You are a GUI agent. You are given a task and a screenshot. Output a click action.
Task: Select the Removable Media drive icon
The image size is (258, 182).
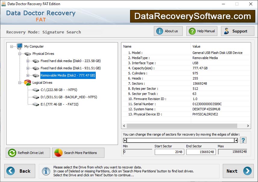click(36, 76)
